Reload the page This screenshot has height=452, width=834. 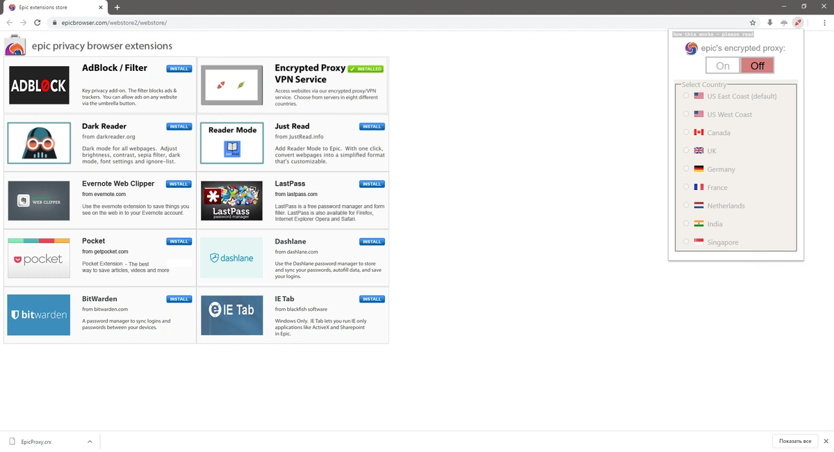point(38,22)
